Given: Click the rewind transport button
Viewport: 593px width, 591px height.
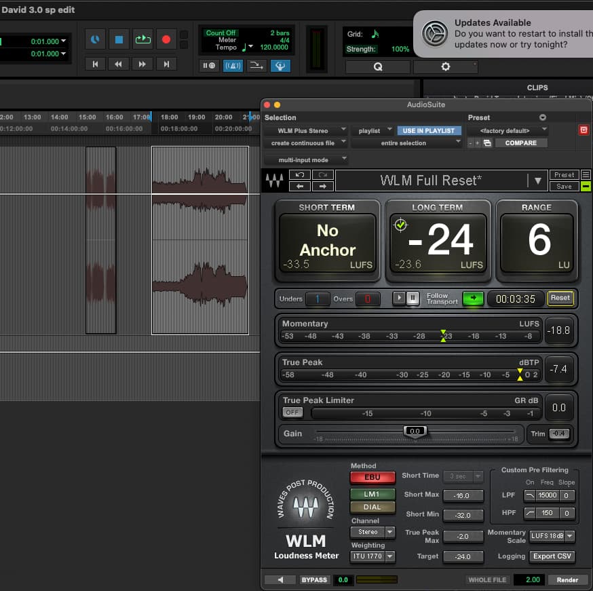Looking at the screenshot, I should coord(118,64).
